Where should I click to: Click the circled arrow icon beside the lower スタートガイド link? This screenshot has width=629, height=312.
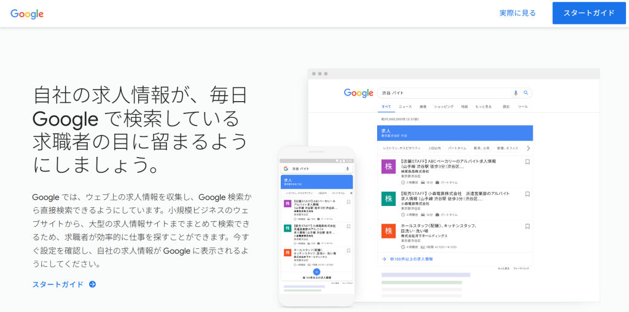[92, 284]
